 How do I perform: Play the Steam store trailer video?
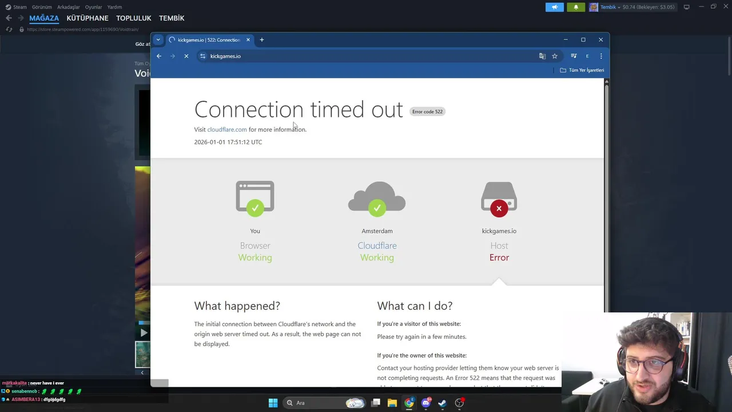tap(143, 332)
